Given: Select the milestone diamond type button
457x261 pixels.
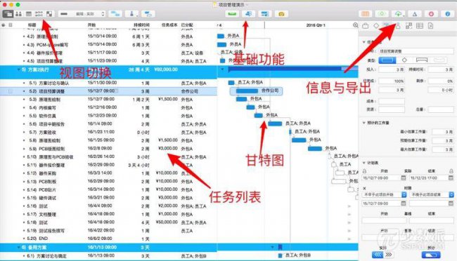Looking at the screenshot, I should 404,60.
